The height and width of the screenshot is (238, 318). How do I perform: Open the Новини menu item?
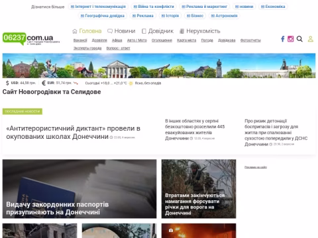(125, 31)
